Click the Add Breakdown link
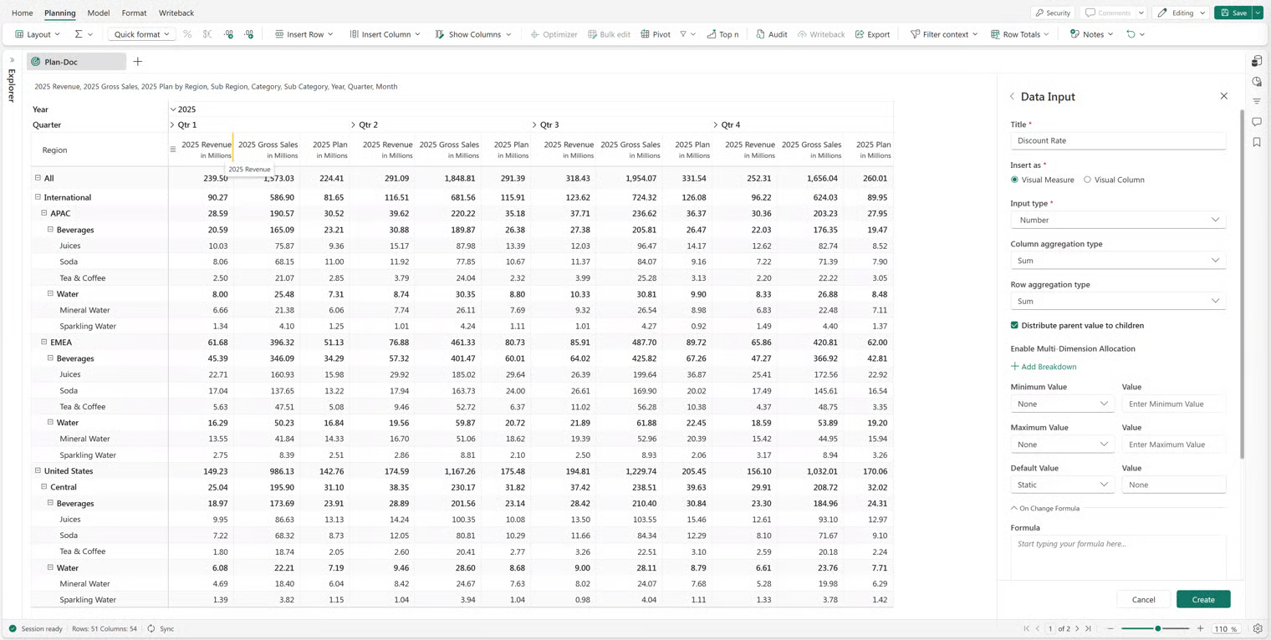Image resolution: width=1271 pixels, height=640 pixels. 1044,367
